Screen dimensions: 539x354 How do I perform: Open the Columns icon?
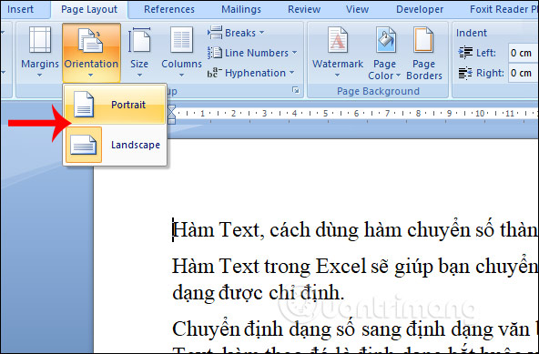pos(181,40)
